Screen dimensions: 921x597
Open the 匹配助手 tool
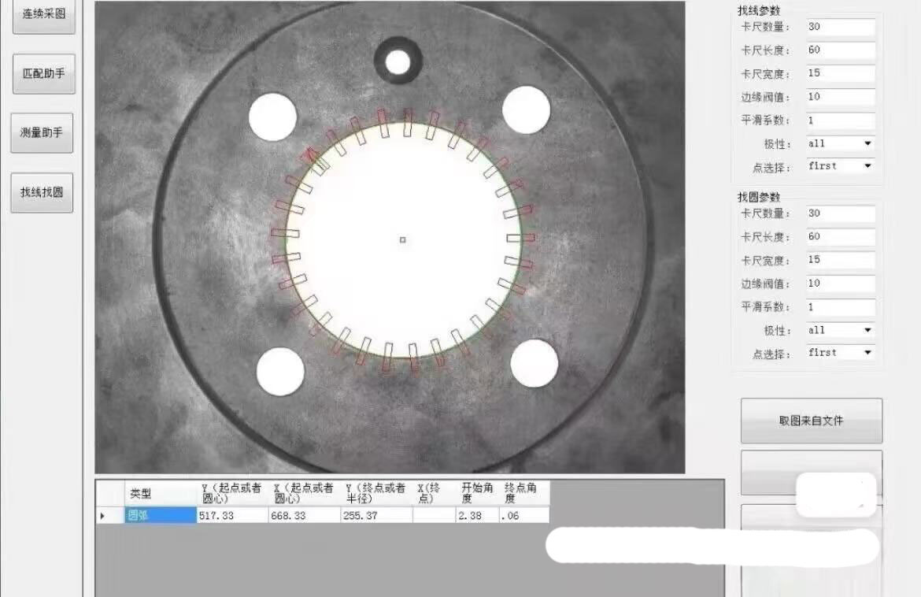click(x=44, y=74)
